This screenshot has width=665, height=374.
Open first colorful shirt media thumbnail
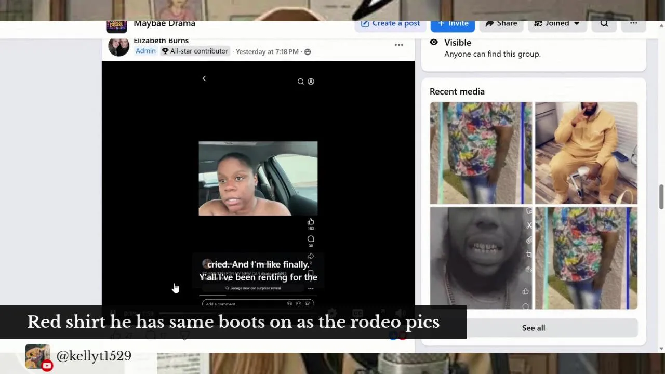tap(481, 153)
